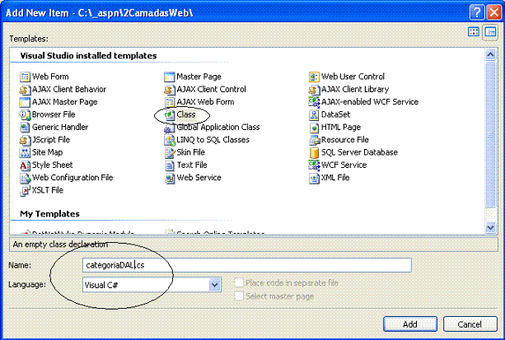Select the AJAX-enabled WCF Service icon
This screenshot has width=505, height=340.
(314, 102)
